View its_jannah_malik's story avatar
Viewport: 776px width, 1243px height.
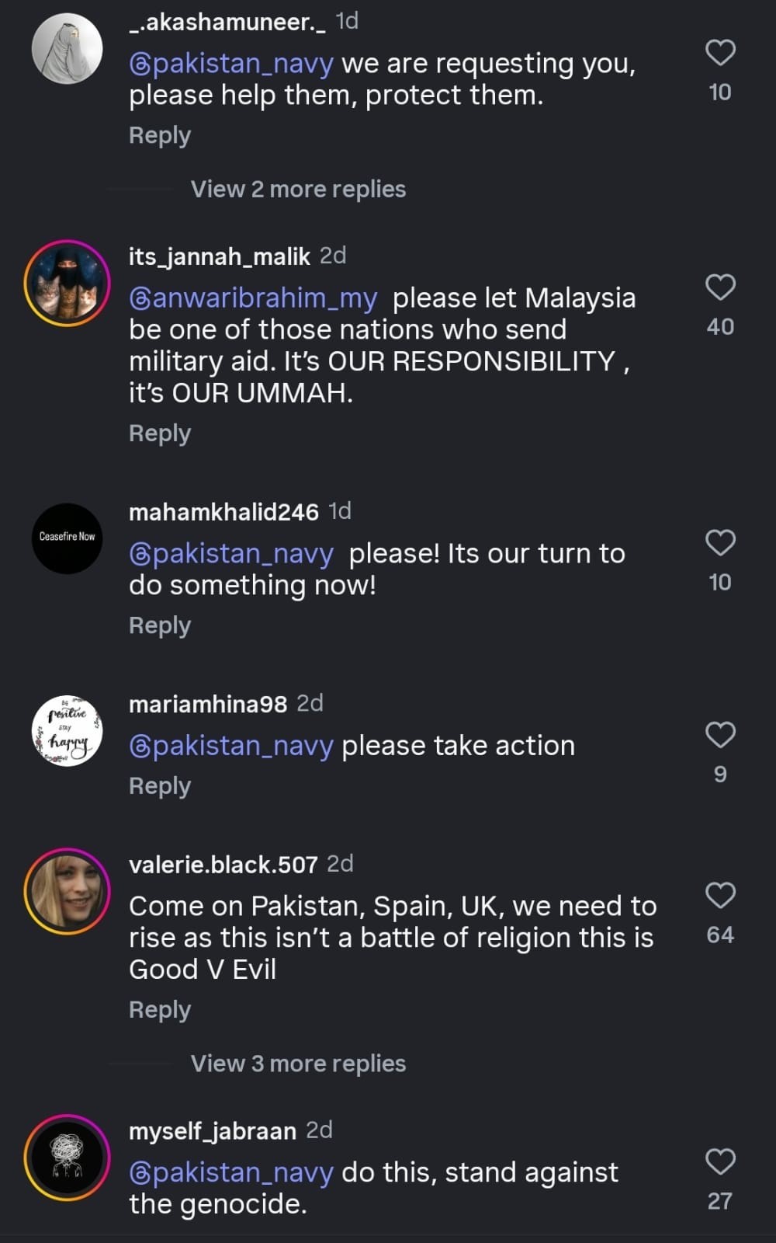click(x=68, y=284)
